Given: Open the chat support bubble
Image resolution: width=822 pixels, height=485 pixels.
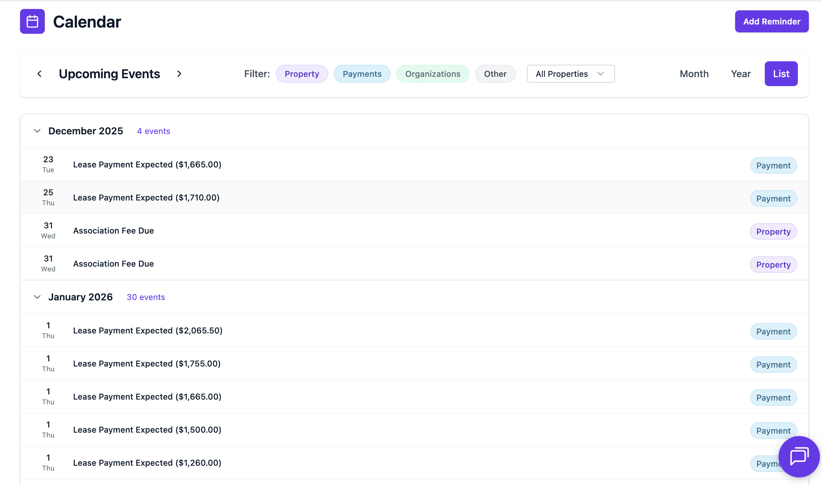Looking at the screenshot, I should tap(799, 457).
